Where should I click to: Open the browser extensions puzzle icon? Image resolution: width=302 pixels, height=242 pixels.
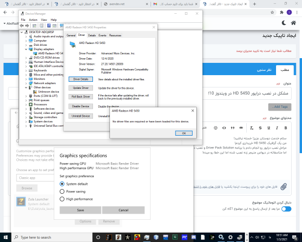[x=282, y=12]
